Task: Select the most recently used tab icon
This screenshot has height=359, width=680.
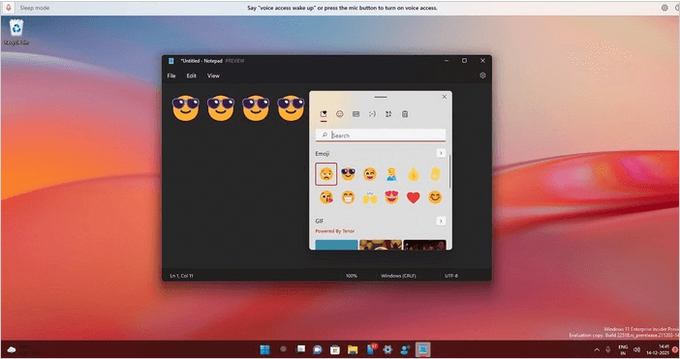Action: [x=324, y=114]
